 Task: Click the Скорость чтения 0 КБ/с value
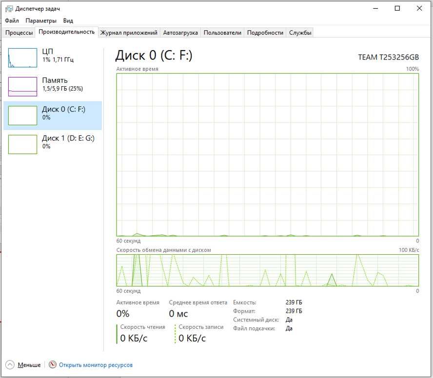pos(134,338)
